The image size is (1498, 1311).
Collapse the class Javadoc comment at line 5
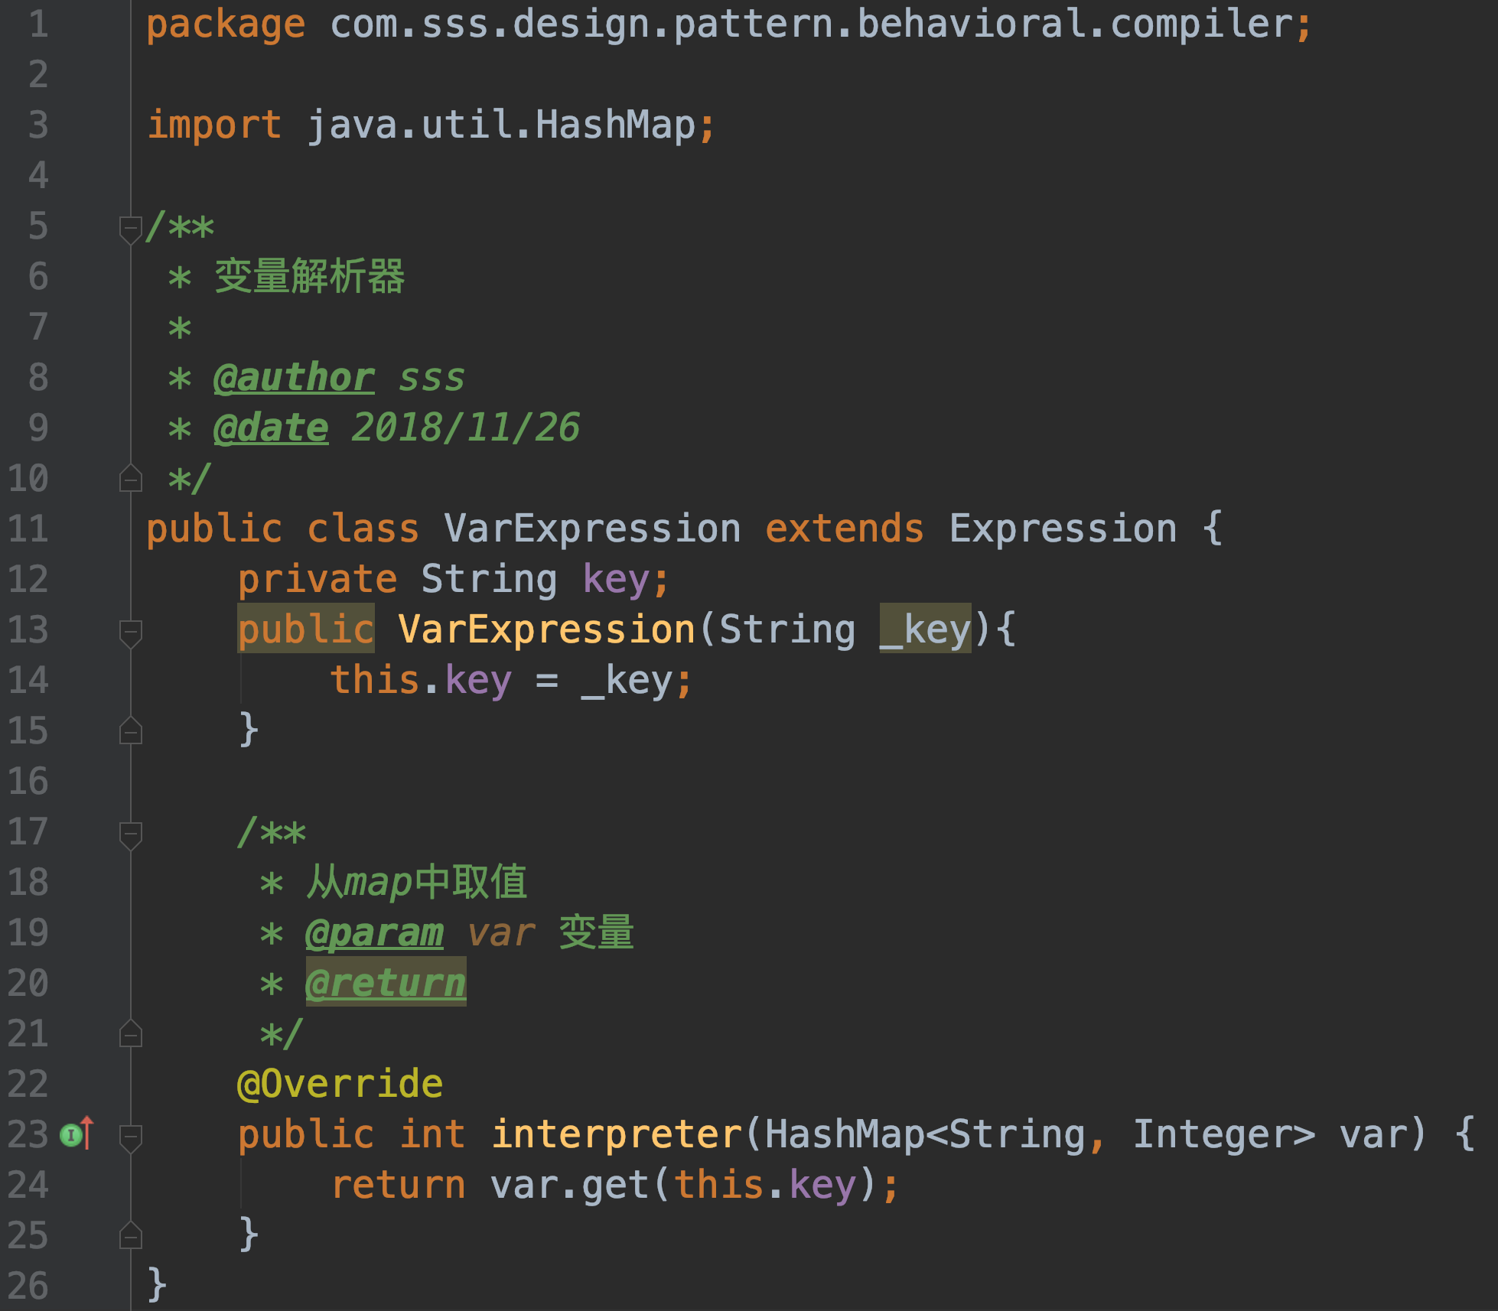coord(131,227)
